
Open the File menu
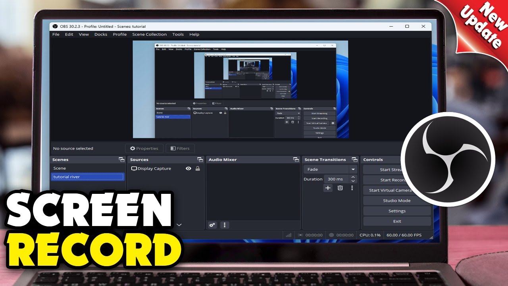[56, 35]
